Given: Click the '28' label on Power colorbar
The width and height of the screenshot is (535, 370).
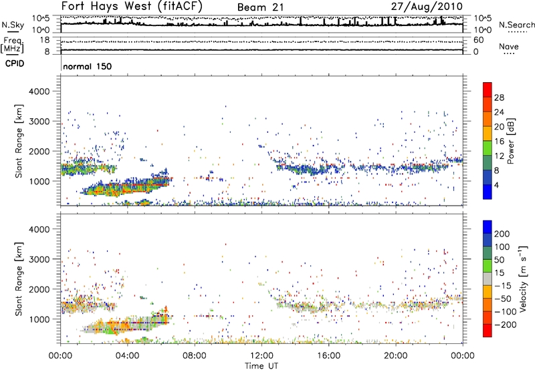Looking at the screenshot, I should tap(499, 98).
